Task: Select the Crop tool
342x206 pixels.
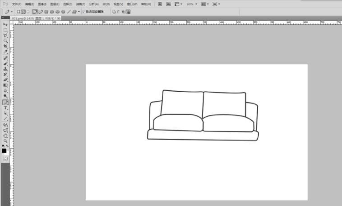Action: pos(5,47)
